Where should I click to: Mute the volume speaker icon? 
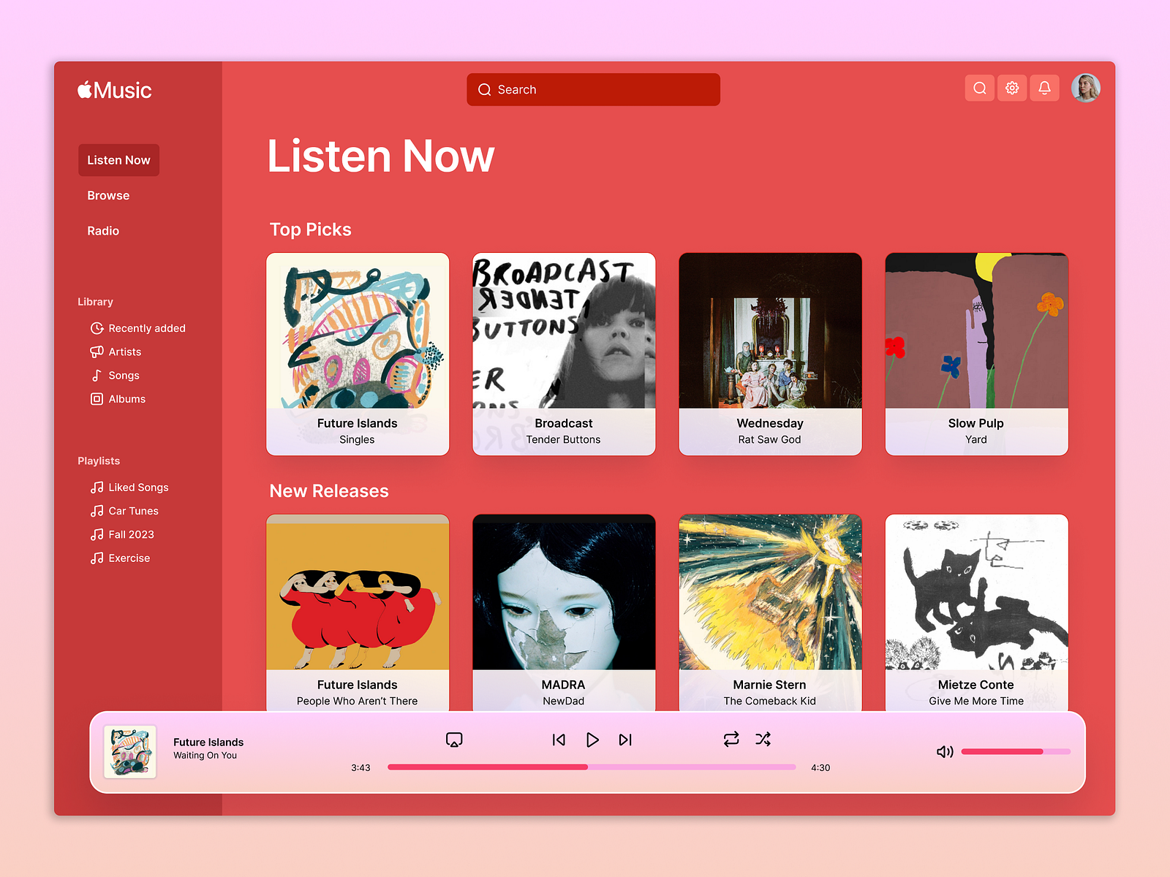point(945,751)
